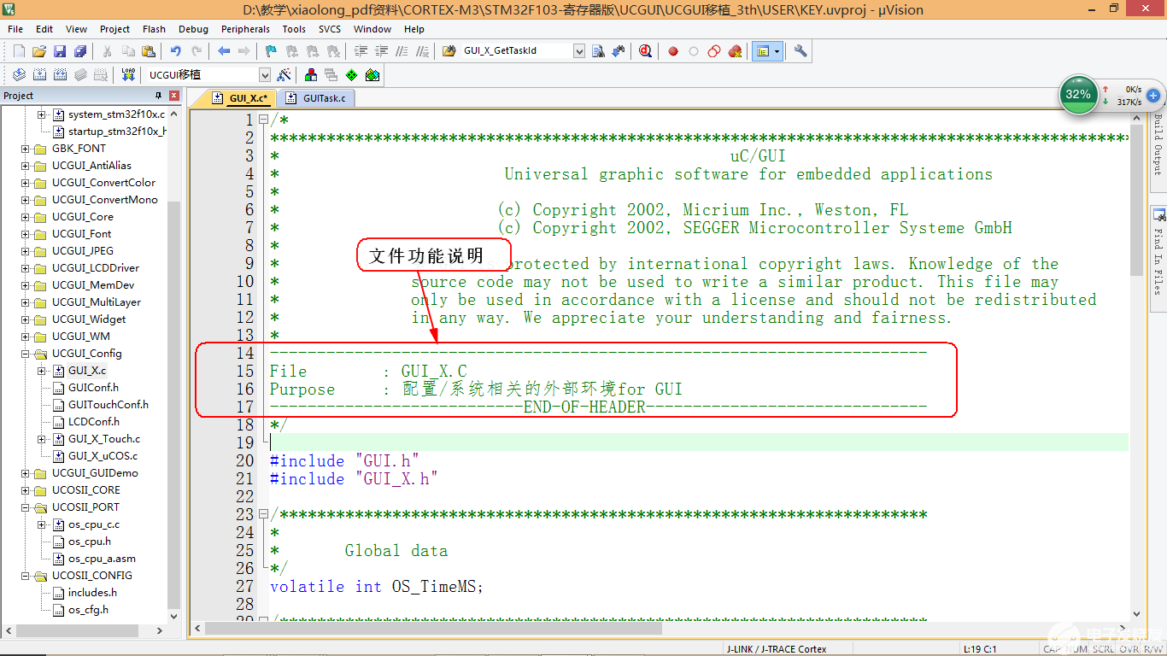Open Options for Target wand icon
Image resolution: width=1167 pixels, height=656 pixels.
pyautogui.click(x=284, y=75)
